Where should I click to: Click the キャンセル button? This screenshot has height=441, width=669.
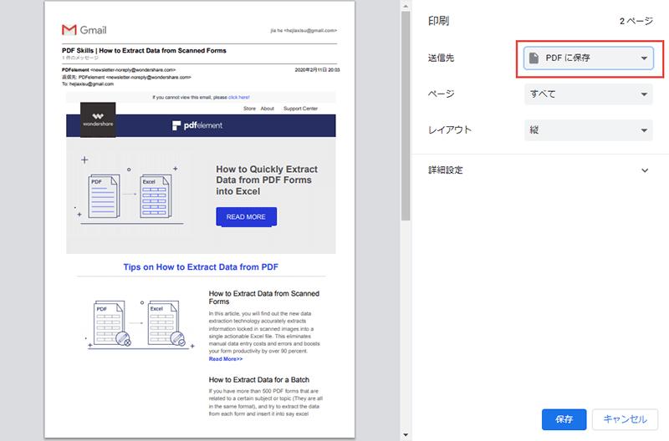(625, 419)
